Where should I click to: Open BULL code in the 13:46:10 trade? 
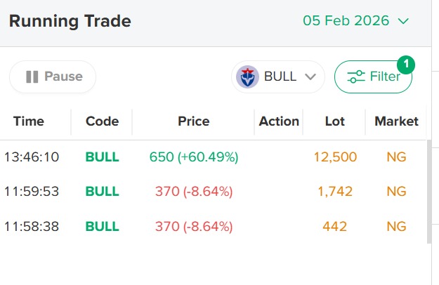click(102, 157)
